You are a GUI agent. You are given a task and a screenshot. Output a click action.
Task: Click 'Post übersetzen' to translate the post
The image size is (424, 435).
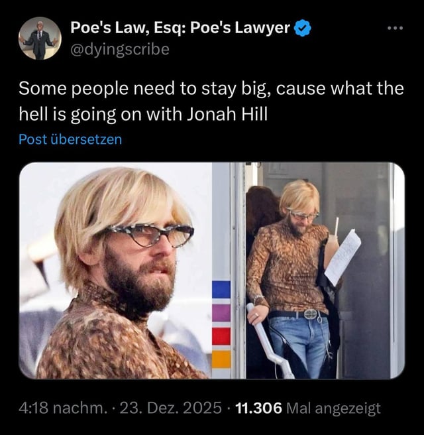(70, 139)
